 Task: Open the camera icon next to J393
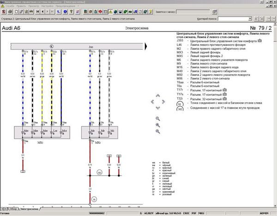tap(259, 41)
